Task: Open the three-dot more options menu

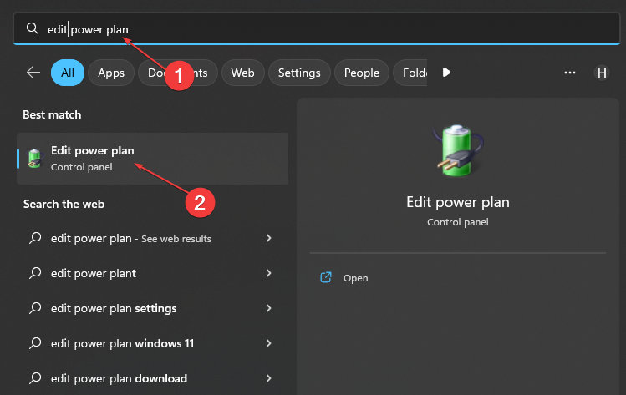Action: 570,73
